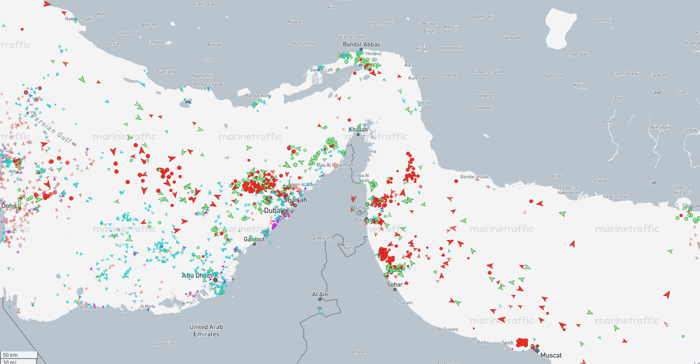Click the Ras Al Khaimah label
Screen dimensions: 700x364
coord(335,165)
